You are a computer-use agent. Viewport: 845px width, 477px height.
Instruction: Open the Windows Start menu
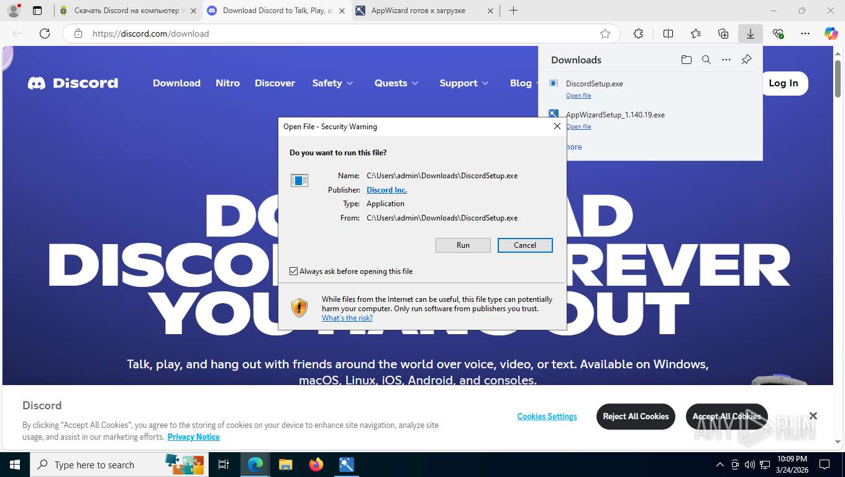click(14, 465)
